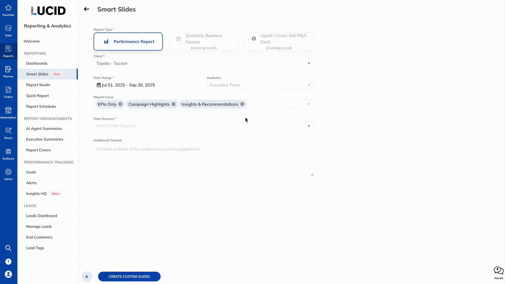This screenshot has height=284, width=505.
Task: Open Report Studio in the menu
Action: (x=38, y=85)
